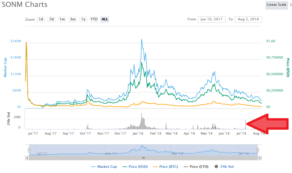Toggle 24h Vol series in legend
The image size is (292, 173).
(224, 167)
